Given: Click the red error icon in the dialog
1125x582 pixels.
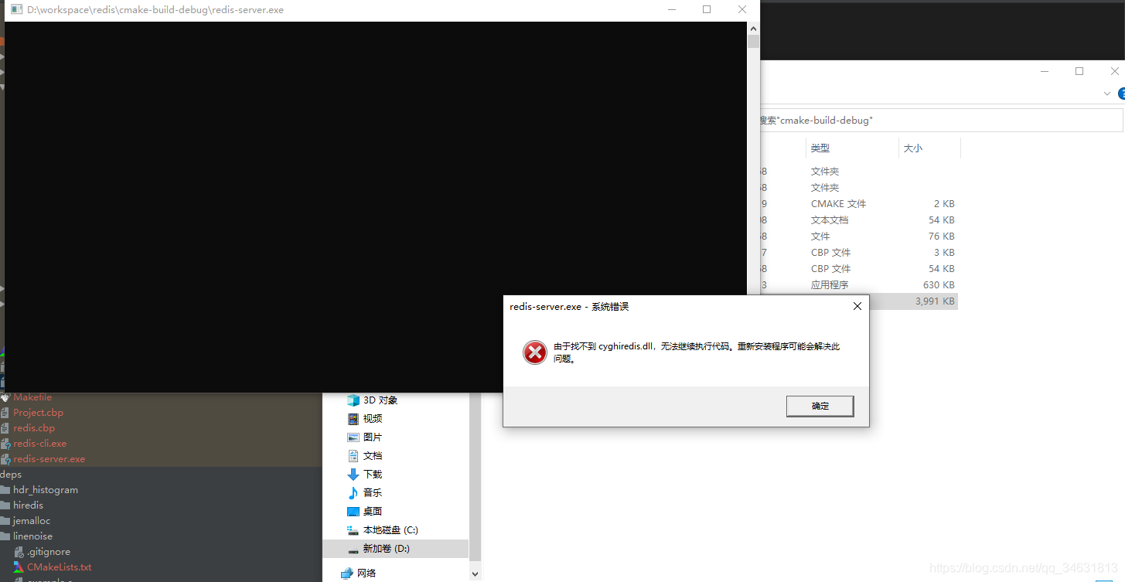Looking at the screenshot, I should pyautogui.click(x=534, y=352).
